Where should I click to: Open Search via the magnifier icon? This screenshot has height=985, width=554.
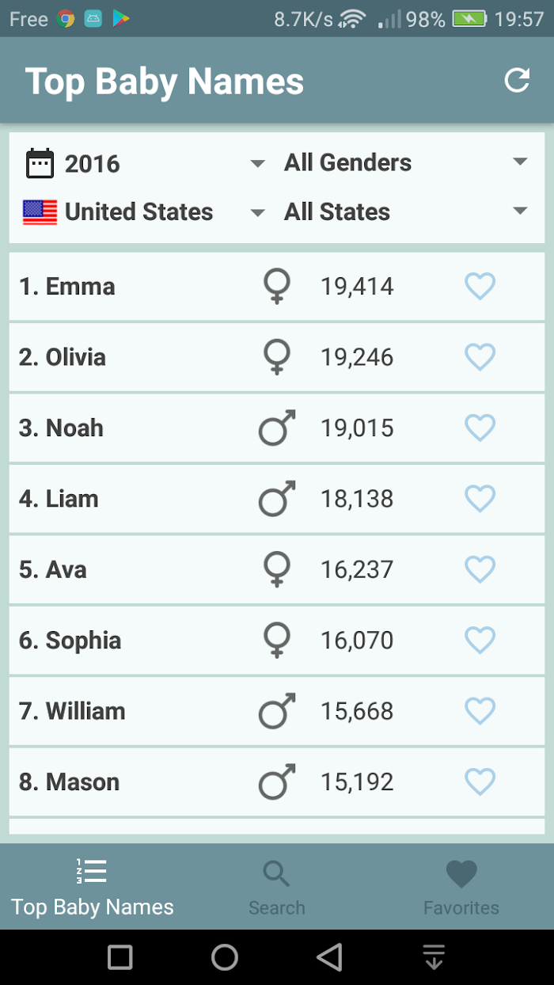[276, 874]
